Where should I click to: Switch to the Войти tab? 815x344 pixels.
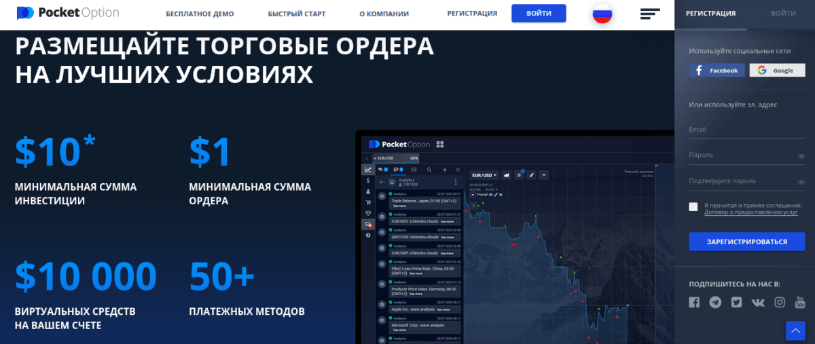(x=783, y=13)
